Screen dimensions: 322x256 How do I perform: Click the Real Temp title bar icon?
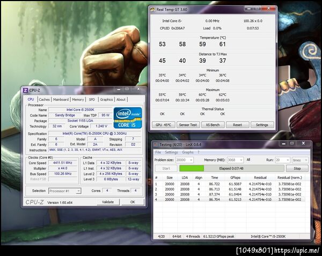click(152, 10)
